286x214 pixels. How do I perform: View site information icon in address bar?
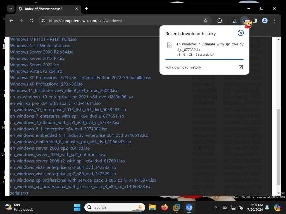point(43,21)
